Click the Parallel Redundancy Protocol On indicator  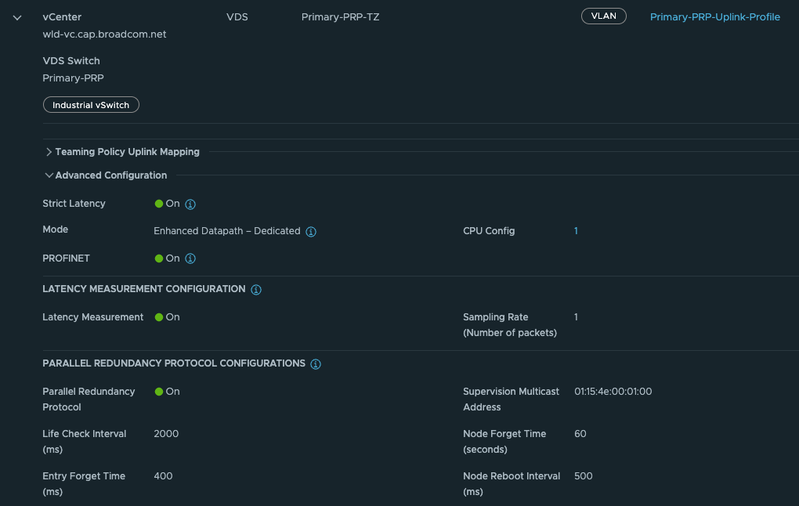(x=159, y=392)
